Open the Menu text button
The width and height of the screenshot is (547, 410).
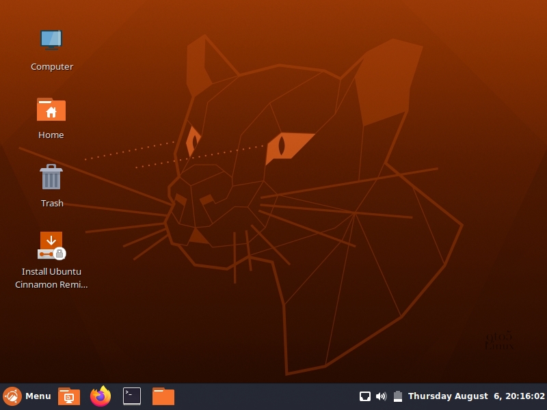pyautogui.click(x=38, y=396)
